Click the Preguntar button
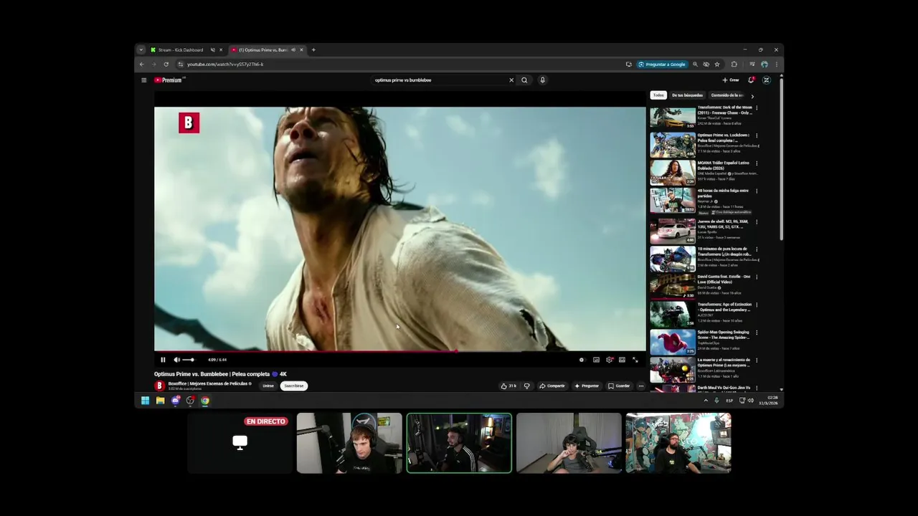This screenshot has height=516, width=918. [587, 386]
